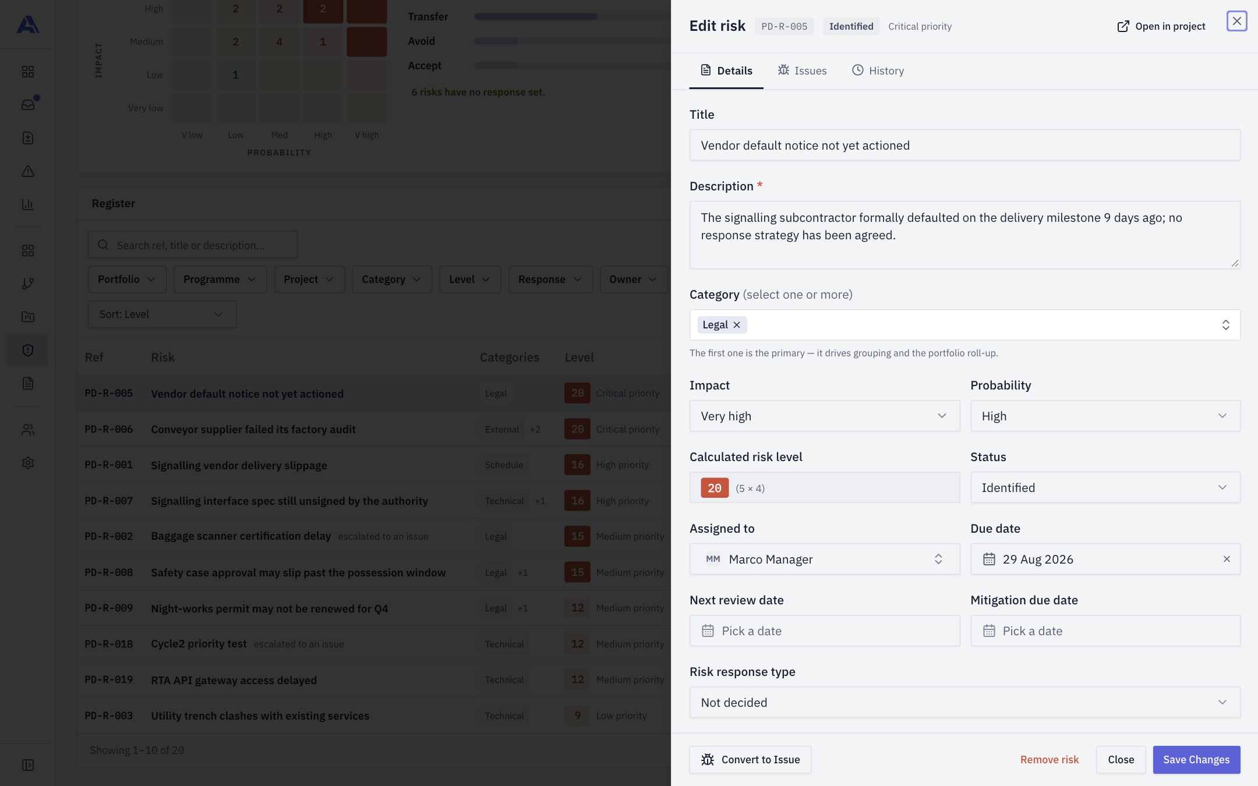Open the Portfolio filter dropdown
Viewport: 1258px width, 786px height.
(x=127, y=279)
